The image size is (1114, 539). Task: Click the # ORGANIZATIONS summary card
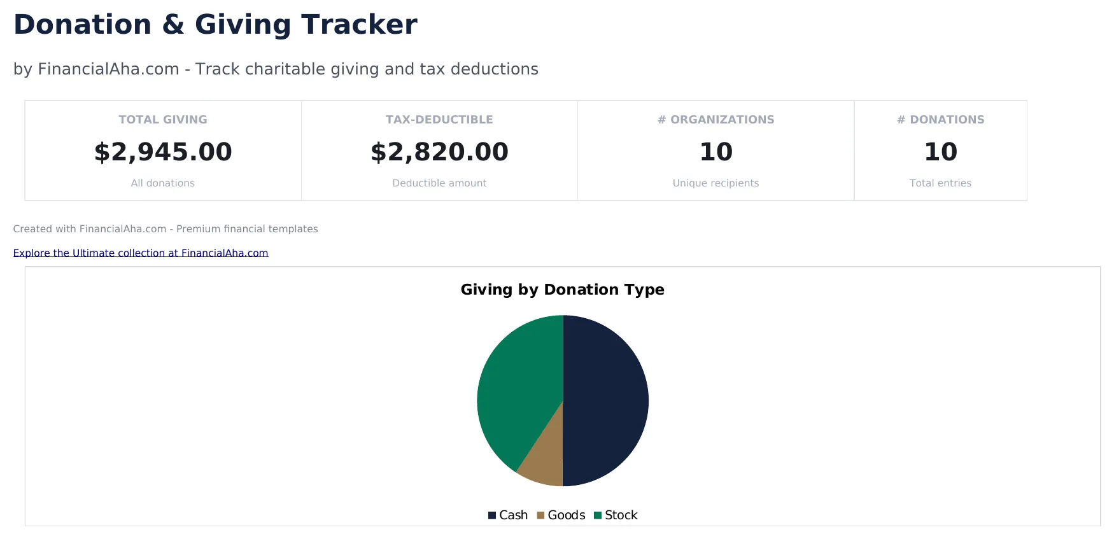pos(716,150)
